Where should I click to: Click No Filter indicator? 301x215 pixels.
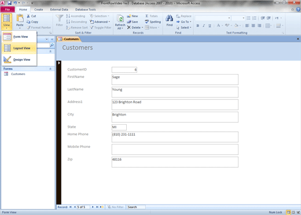coord(116,207)
